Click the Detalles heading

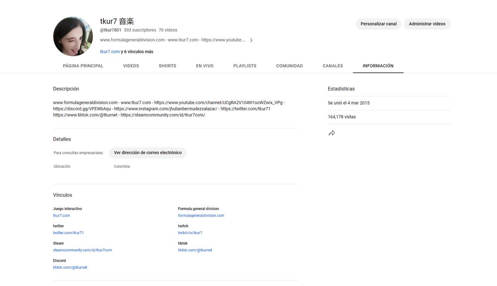pyautogui.click(x=62, y=139)
